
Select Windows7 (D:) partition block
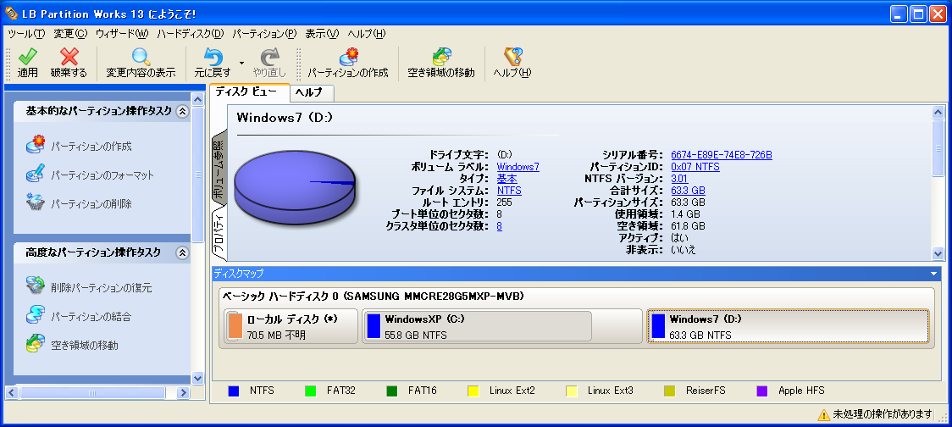click(788, 326)
